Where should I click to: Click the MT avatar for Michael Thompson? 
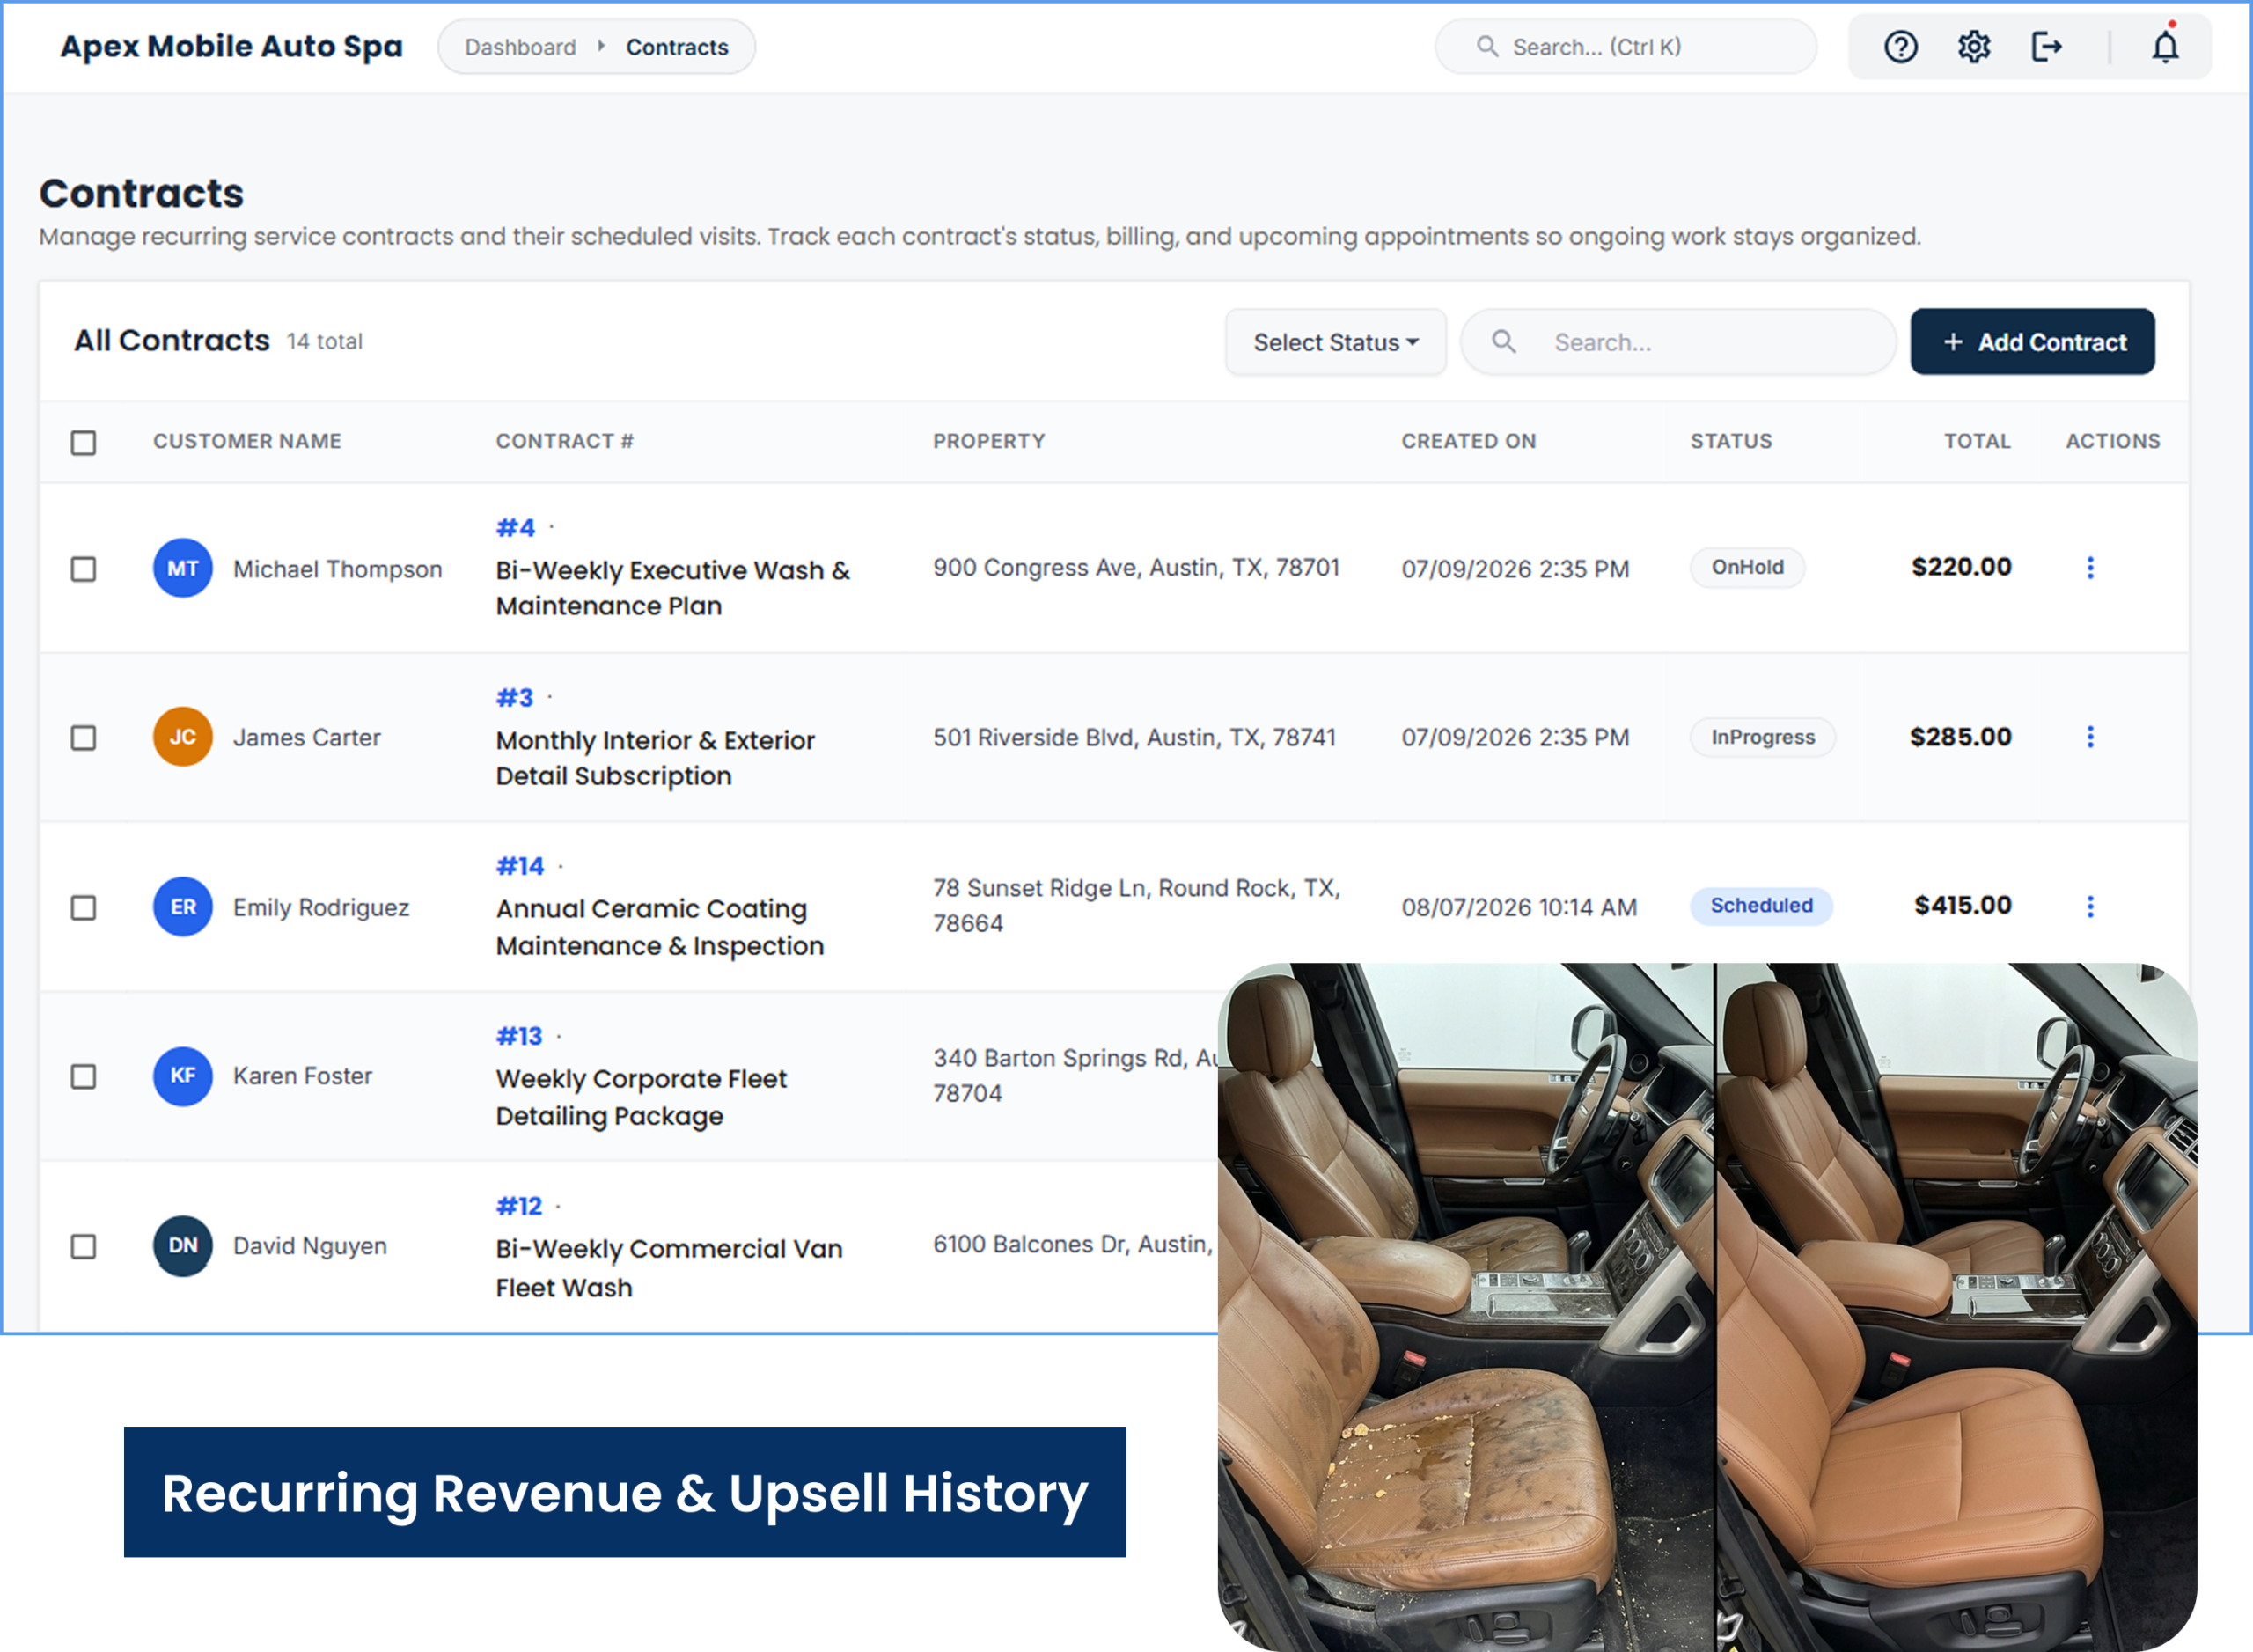click(183, 568)
